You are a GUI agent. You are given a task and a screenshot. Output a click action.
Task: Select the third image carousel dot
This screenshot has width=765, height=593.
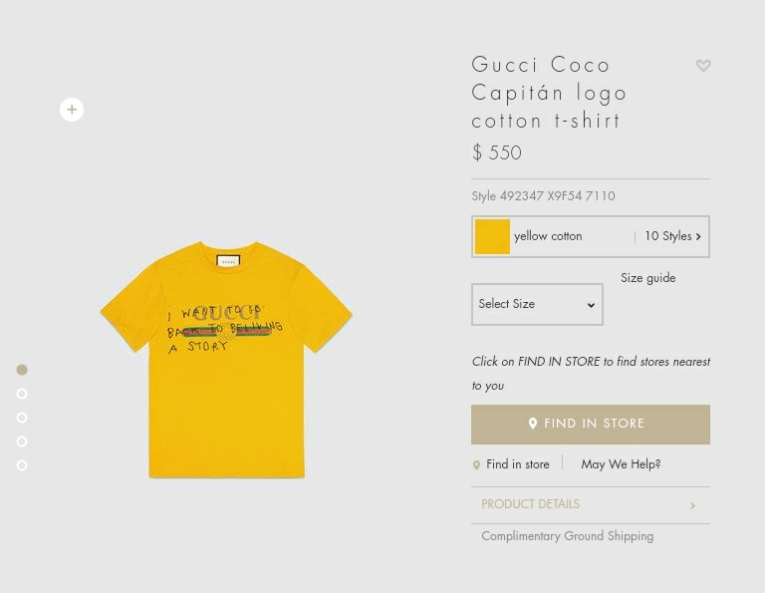click(22, 418)
